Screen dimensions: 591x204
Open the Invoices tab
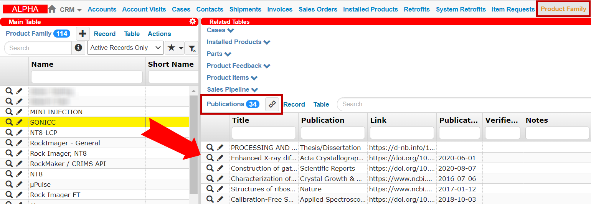click(x=280, y=9)
